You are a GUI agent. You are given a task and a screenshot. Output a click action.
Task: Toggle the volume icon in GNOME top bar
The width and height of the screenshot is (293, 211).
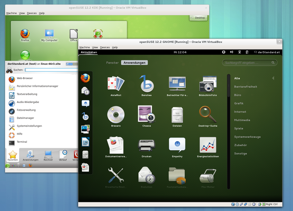point(231,52)
